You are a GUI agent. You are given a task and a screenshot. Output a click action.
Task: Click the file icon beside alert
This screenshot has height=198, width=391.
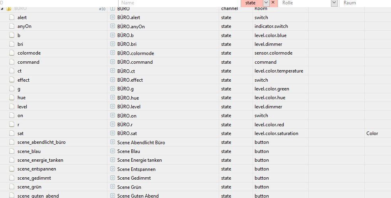point(12,18)
